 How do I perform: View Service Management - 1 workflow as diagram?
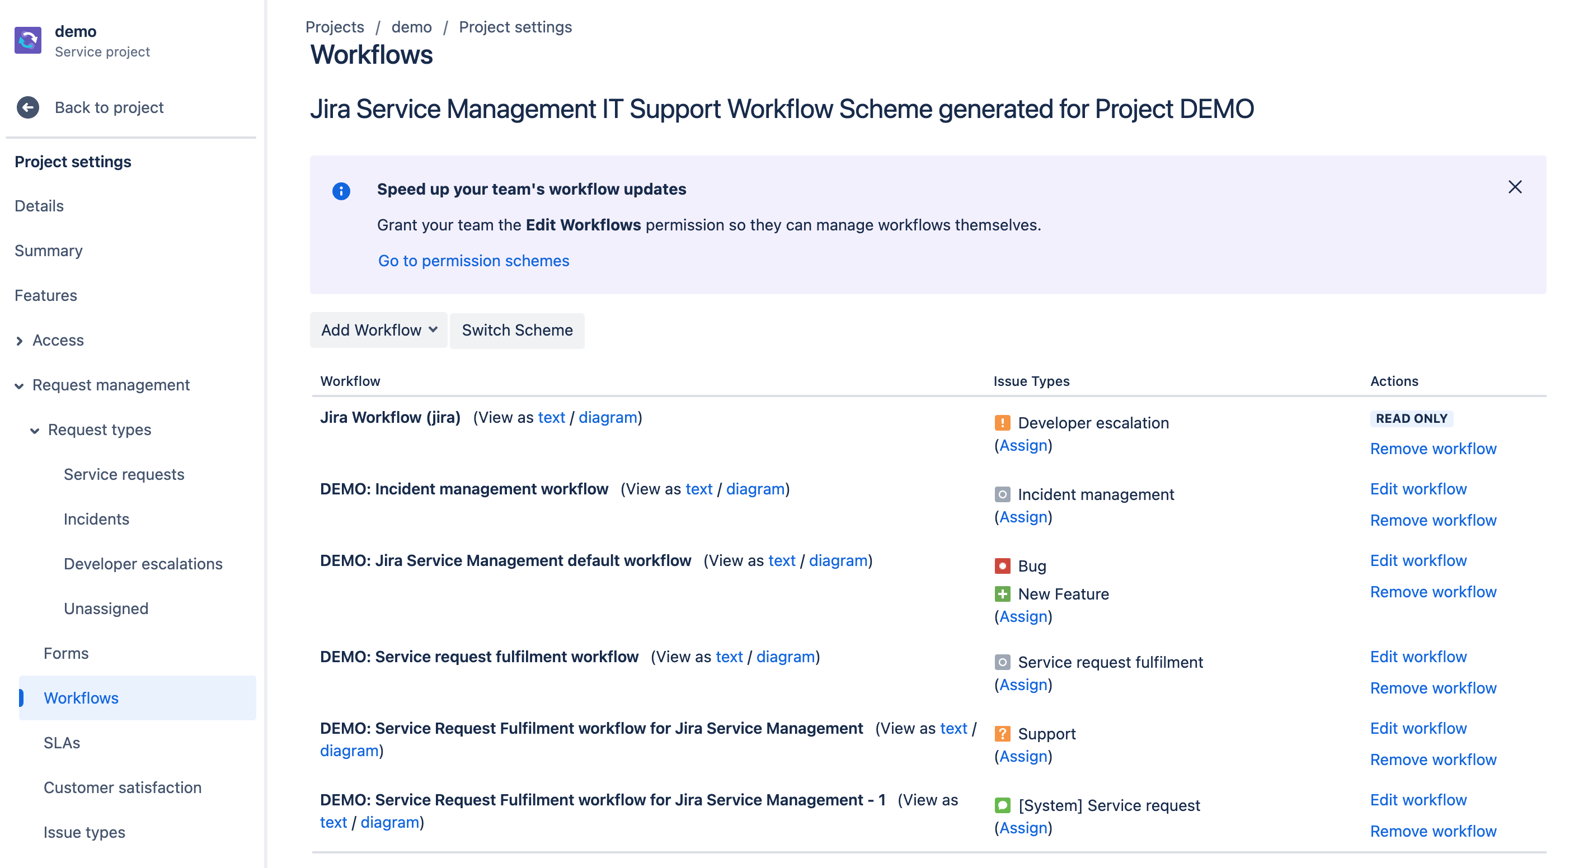point(389,822)
